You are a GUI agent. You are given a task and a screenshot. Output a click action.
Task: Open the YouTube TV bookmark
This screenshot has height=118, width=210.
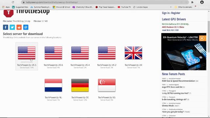[x=124, y=7]
